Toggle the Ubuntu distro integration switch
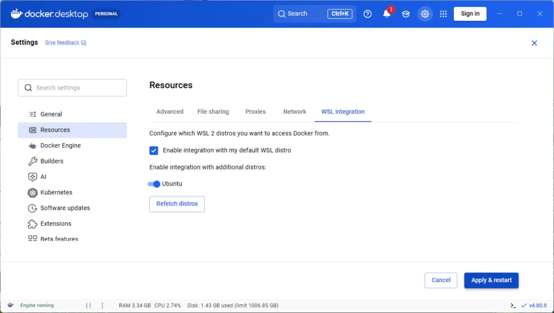This screenshot has width=554, height=313. coord(154,184)
